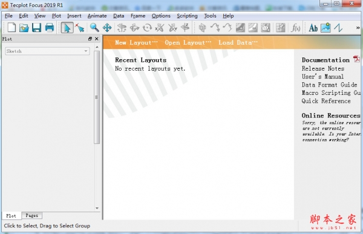Screen dimensions: 363x234
Task: Open the File menu
Action: pos(8,16)
